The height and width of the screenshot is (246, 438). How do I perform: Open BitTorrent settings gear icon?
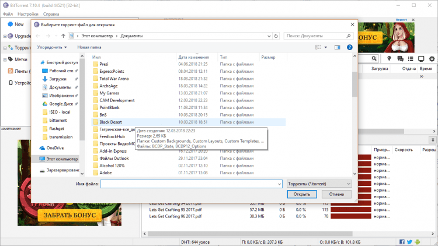pos(432,59)
